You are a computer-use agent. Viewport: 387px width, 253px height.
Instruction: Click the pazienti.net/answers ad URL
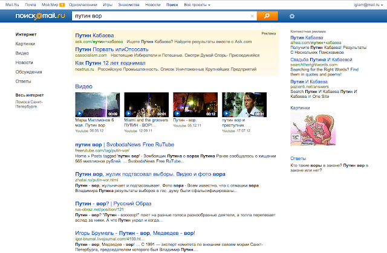tap(310, 87)
